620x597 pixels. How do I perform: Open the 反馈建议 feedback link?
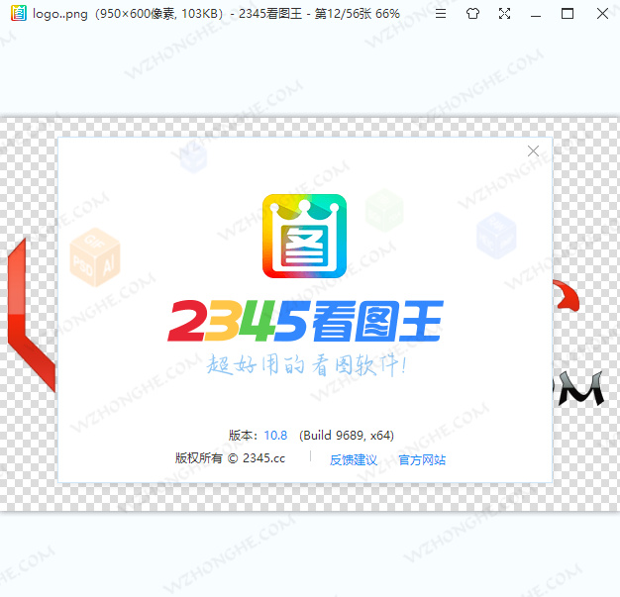[x=354, y=459]
